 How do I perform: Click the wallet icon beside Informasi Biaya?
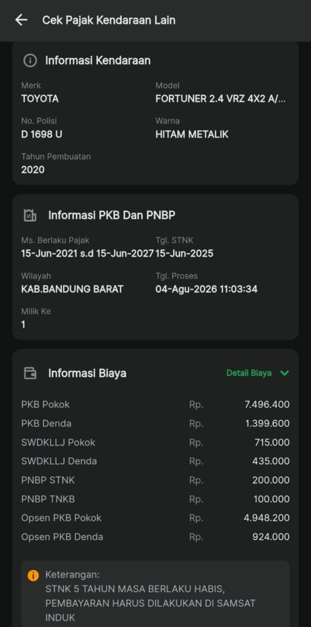(x=30, y=373)
